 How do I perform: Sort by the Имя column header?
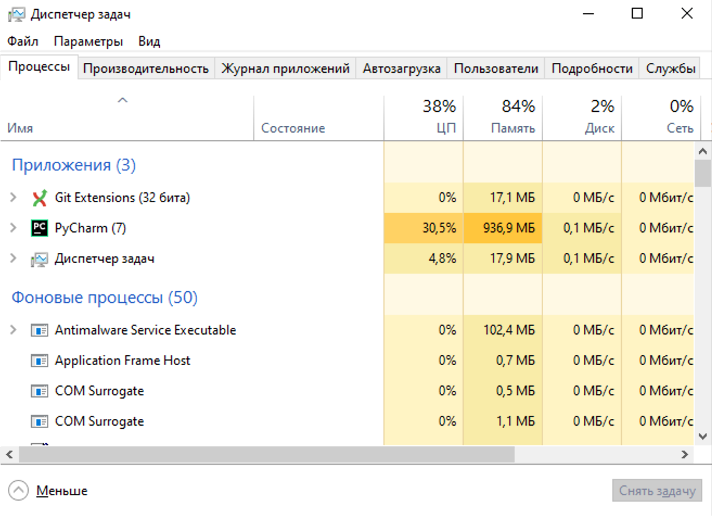point(127,118)
